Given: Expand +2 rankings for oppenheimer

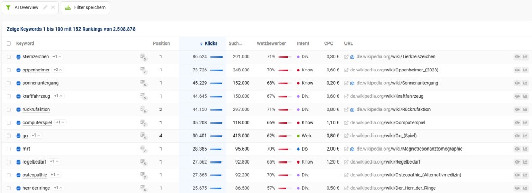Looking at the screenshot, I should pos(58,70).
